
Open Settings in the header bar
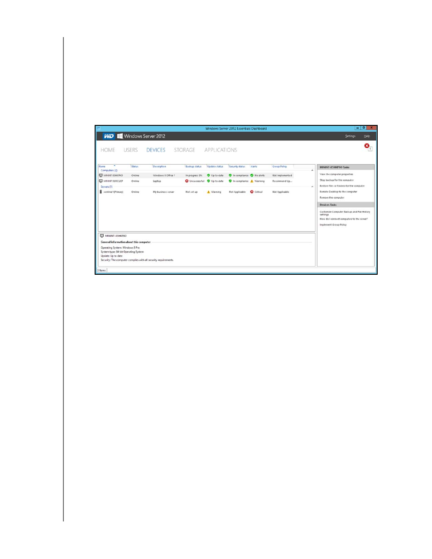(x=350, y=136)
